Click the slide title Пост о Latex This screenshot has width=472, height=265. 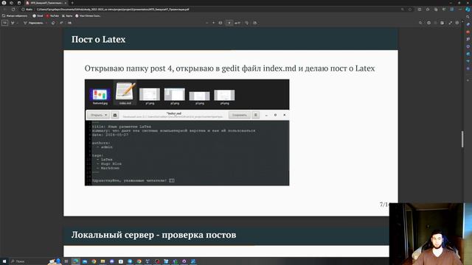click(98, 39)
